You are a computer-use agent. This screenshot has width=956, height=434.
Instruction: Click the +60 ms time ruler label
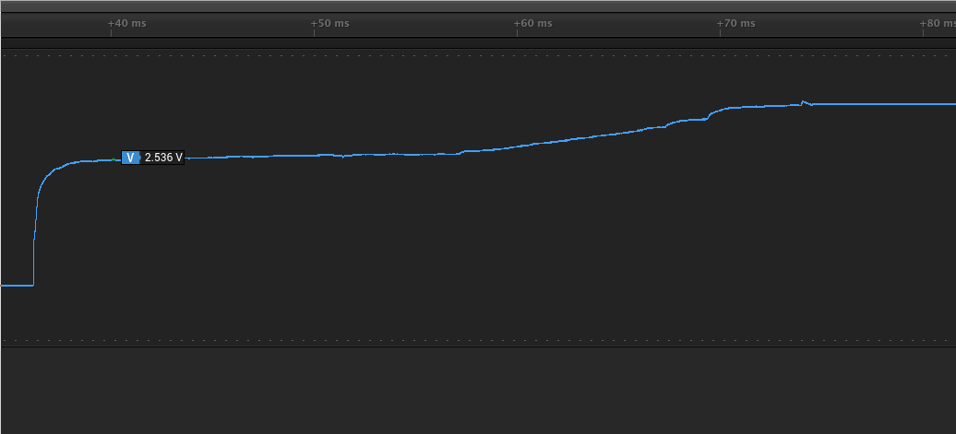(532, 23)
